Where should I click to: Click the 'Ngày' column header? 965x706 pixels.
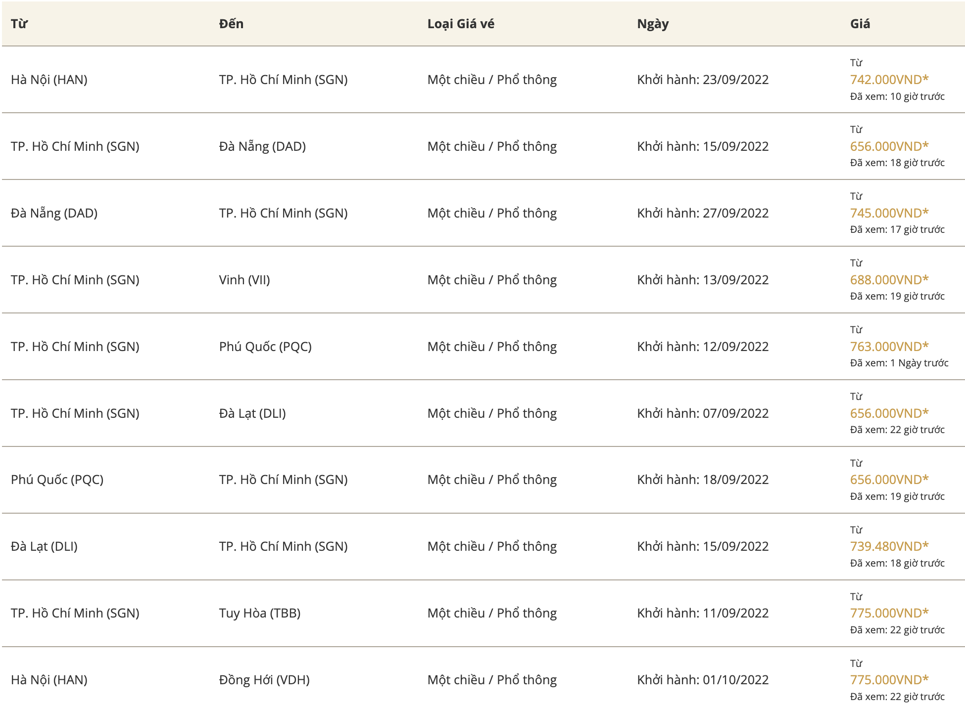pos(653,24)
